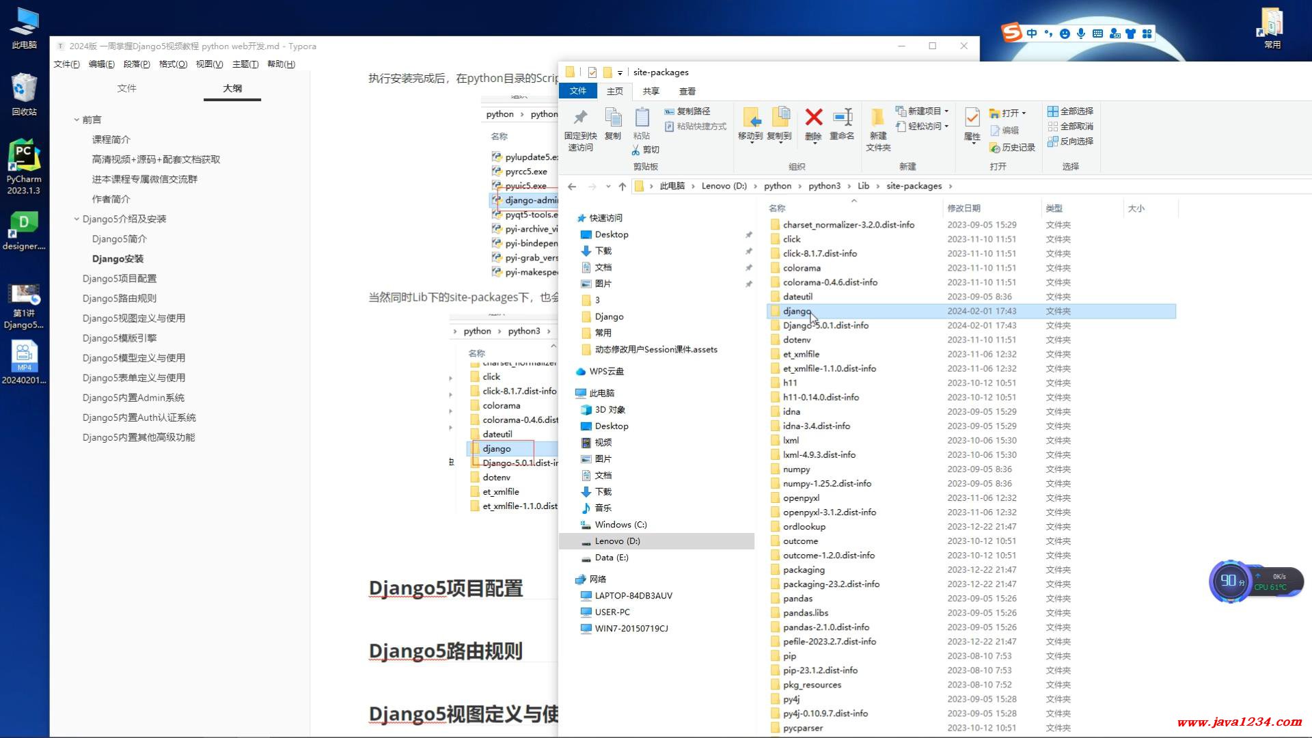
Task: Click the Back arrow in Explorer navigation
Action: click(x=572, y=187)
